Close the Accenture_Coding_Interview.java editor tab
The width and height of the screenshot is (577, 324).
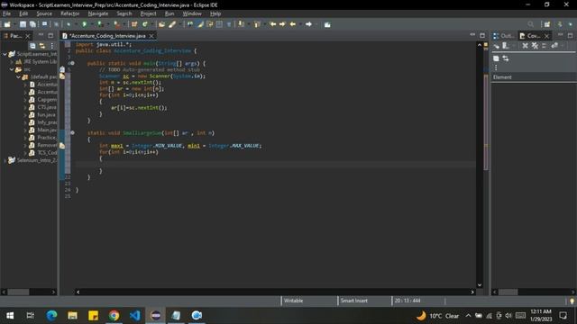point(151,36)
